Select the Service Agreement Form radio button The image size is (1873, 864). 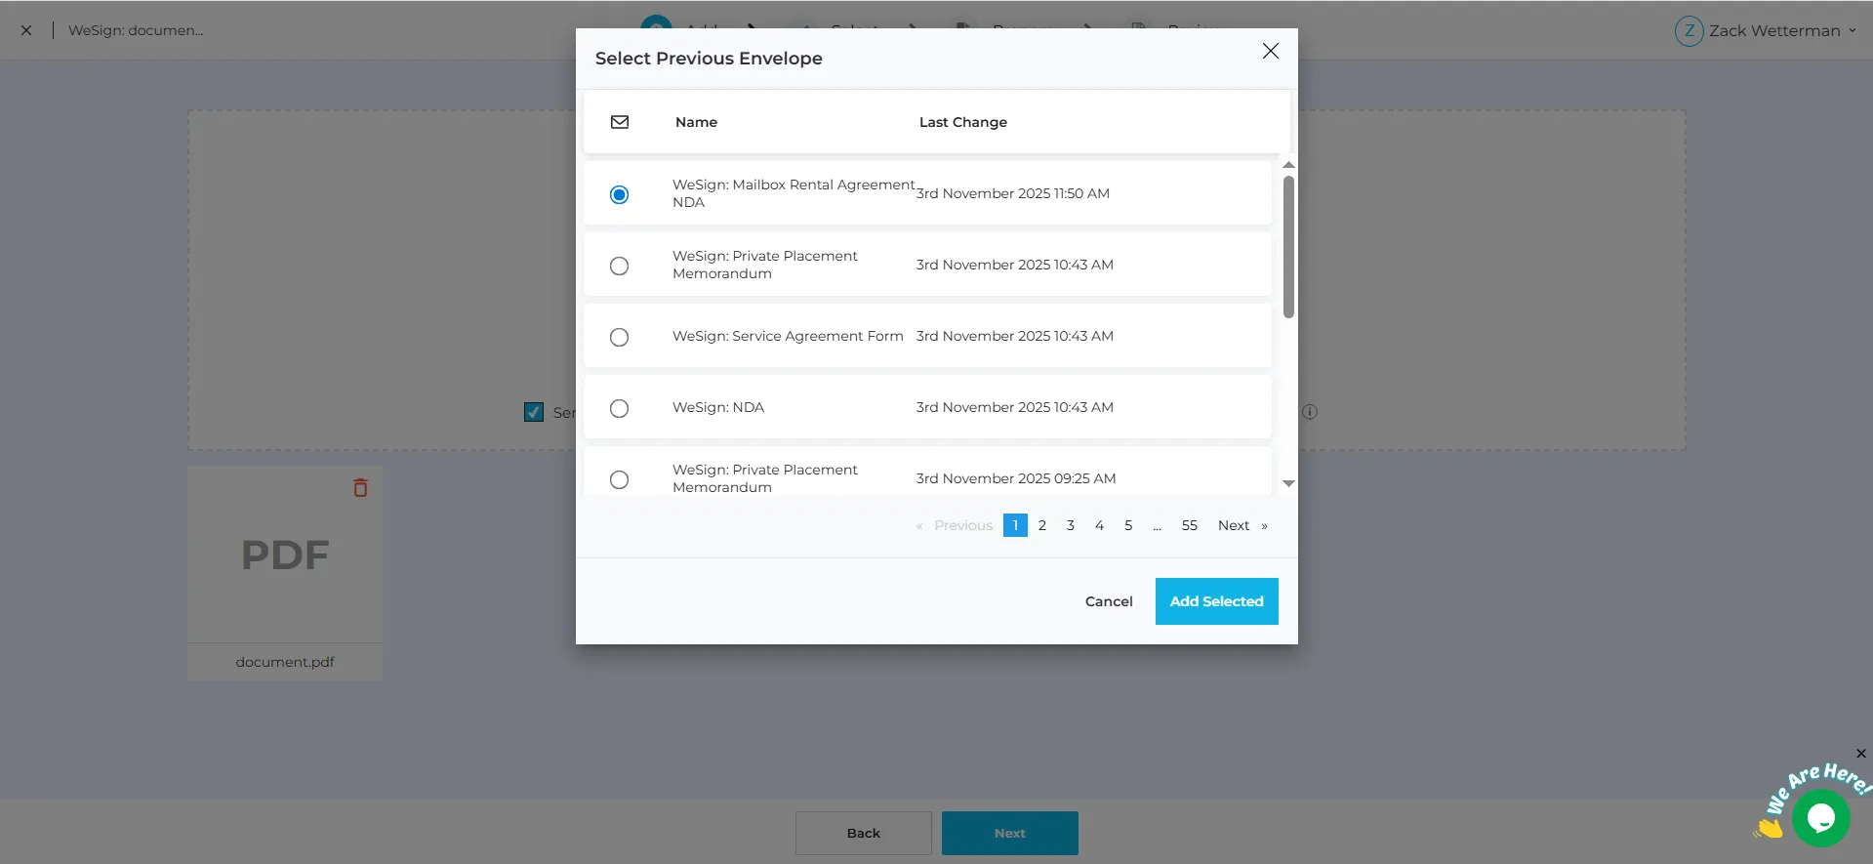(619, 337)
